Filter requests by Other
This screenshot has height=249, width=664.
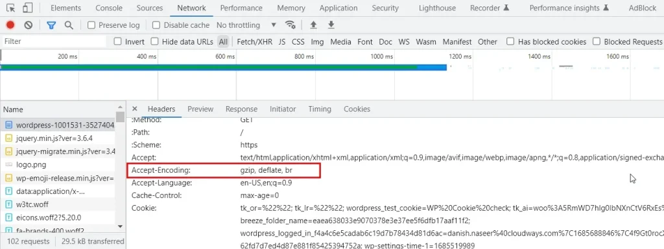pyautogui.click(x=488, y=41)
